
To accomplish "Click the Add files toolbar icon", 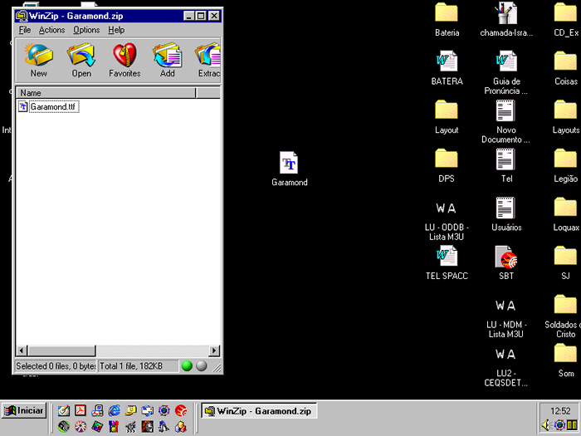I will click(168, 59).
